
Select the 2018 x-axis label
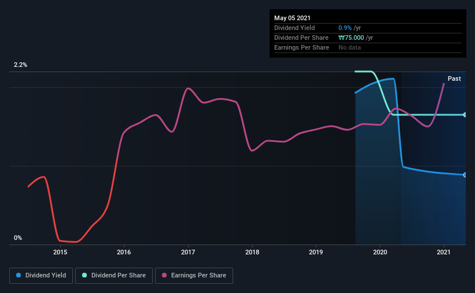coord(252,252)
